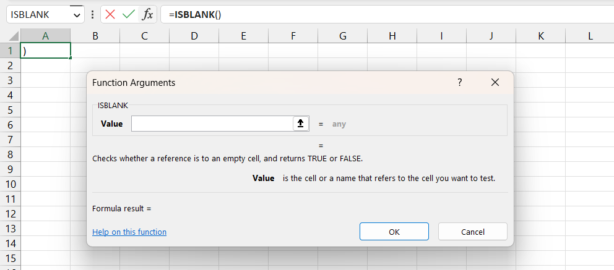Click the Cancel formula X icon
This screenshot has width=614, height=270.
point(111,14)
